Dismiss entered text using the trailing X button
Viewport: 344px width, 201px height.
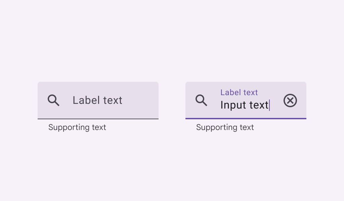(290, 100)
